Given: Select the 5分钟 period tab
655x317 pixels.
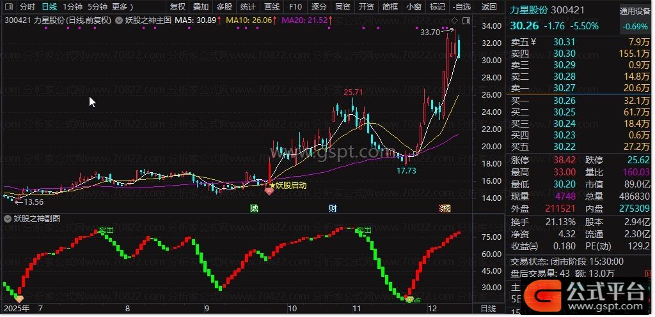Looking at the screenshot, I should [97, 7].
